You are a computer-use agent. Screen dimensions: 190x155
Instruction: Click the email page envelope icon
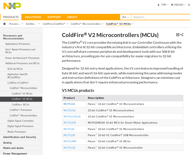(178, 35)
